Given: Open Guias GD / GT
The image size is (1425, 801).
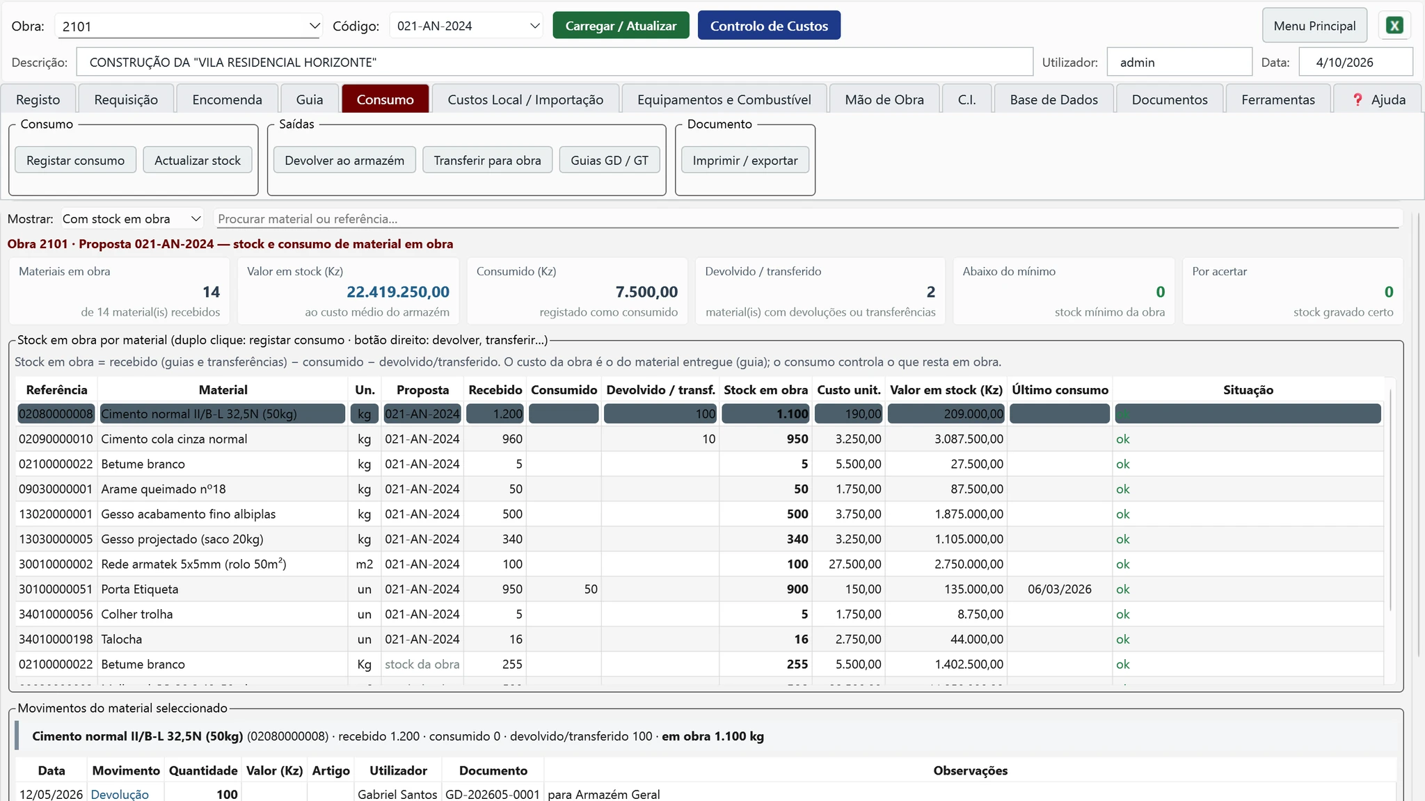Looking at the screenshot, I should click(x=610, y=161).
